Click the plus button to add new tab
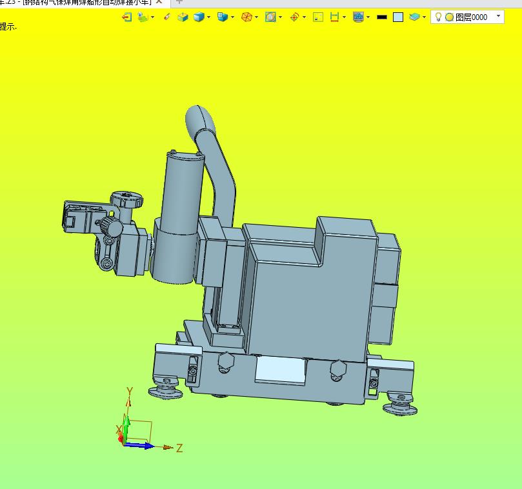The height and width of the screenshot is (489, 522). pos(179,2)
